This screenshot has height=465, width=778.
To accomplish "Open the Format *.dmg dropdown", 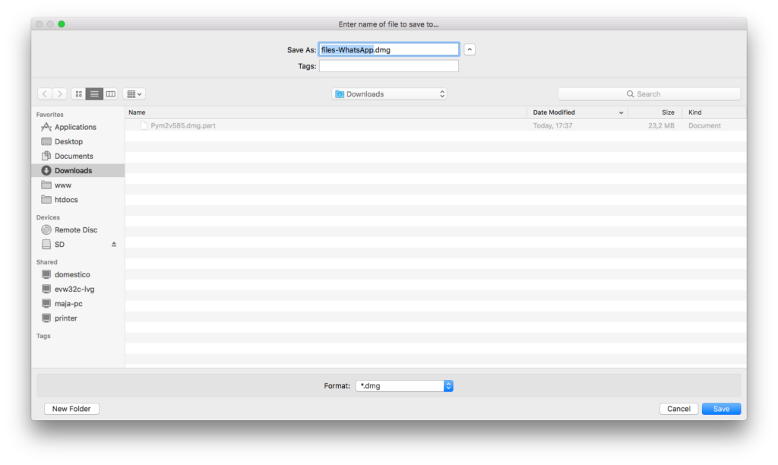I will coord(404,386).
